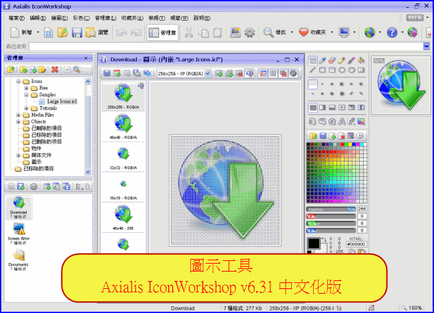
Task: Click the save disk icon in main toolbar
Action: pyautogui.click(x=77, y=32)
